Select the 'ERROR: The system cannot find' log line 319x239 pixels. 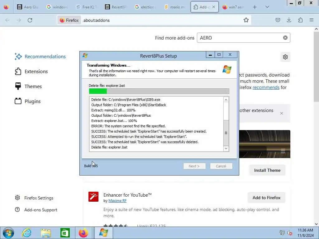tap(128, 126)
